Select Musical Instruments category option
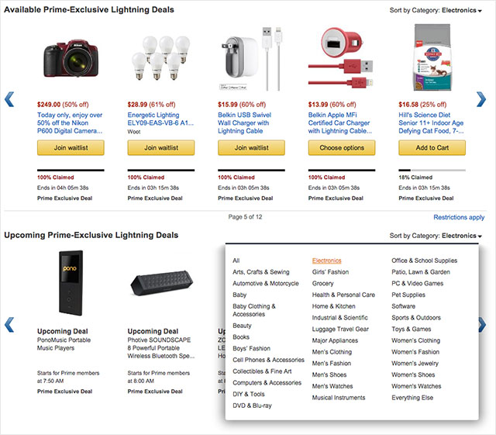The image size is (496, 435). (339, 398)
